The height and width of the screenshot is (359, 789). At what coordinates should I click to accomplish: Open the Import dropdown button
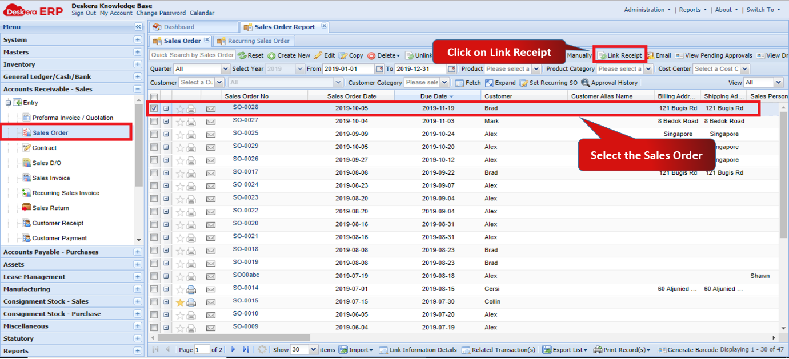356,350
